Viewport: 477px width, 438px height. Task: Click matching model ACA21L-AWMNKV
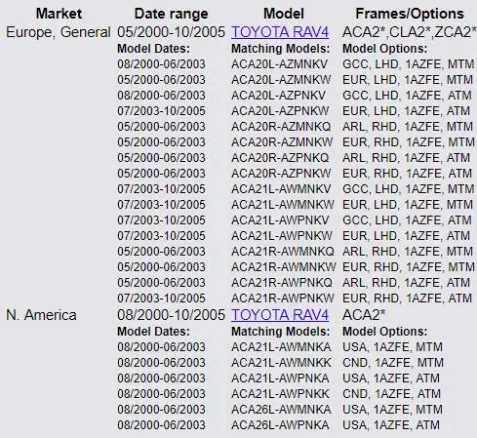[x=281, y=189]
